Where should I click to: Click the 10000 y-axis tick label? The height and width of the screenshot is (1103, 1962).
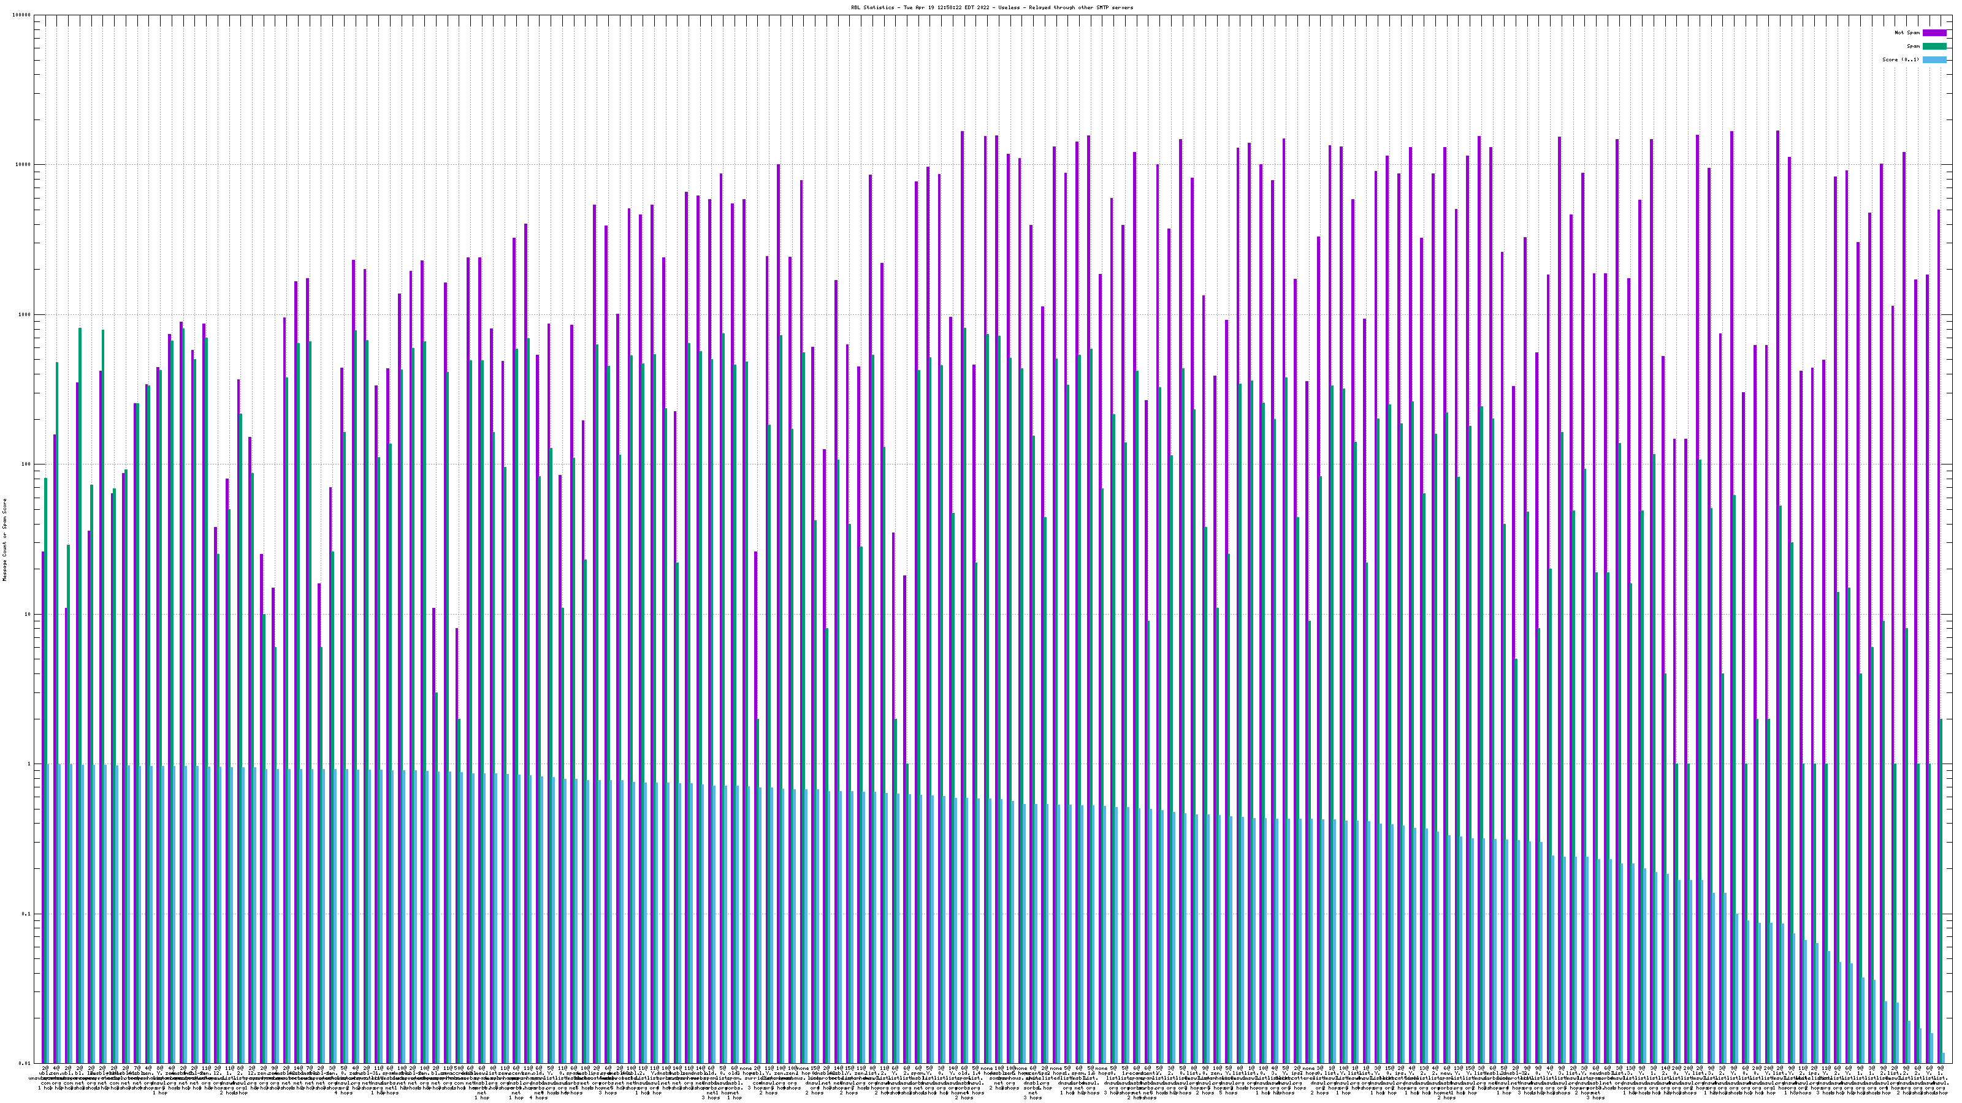click(22, 165)
